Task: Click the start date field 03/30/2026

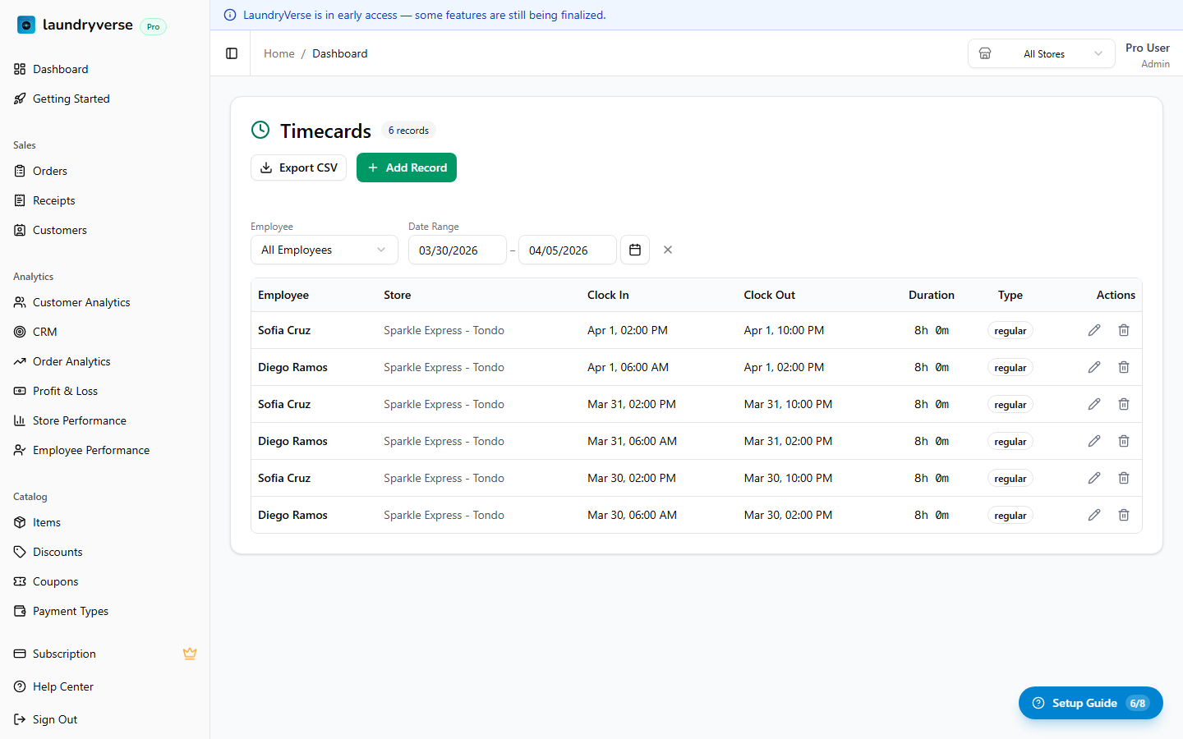Action: tap(457, 250)
